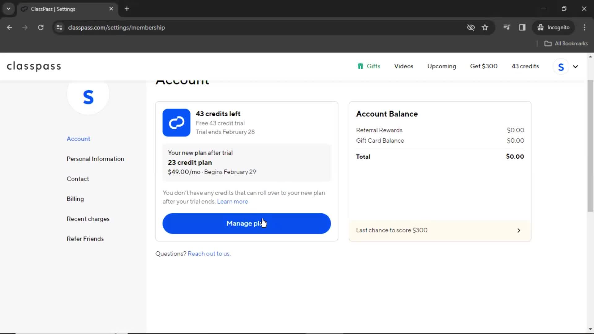Bookmark this page with star icon
Image resolution: width=594 pixels, height=334 pixels.
(485, 28)
